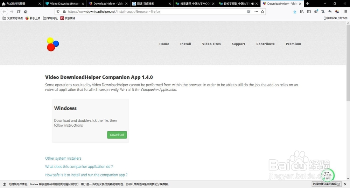The height and width of the screenshot is (188, 350).
Task: Open a new tab with plus button
Action: (308, 4)
